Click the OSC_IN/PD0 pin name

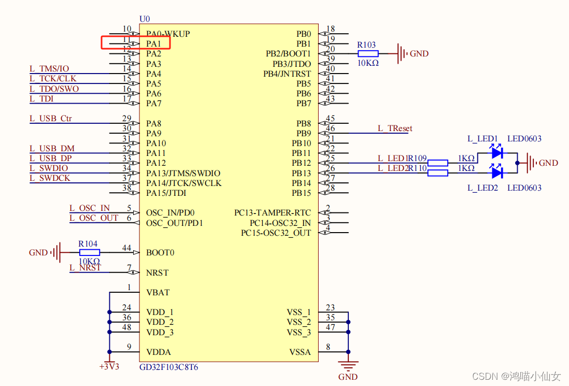[170, 212]
